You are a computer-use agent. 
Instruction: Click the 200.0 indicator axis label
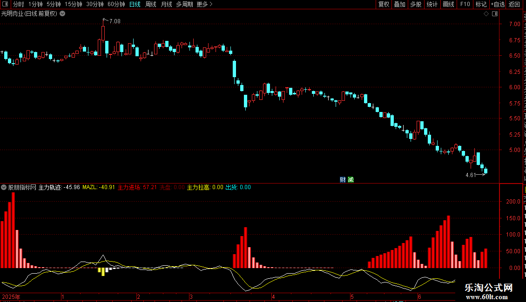513,202
